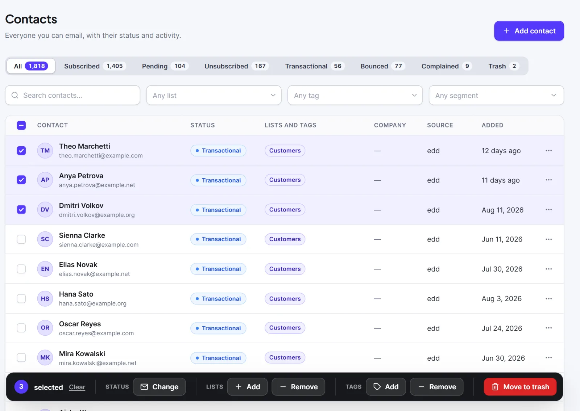Click Remove under Tags
580x411 pixels.
click(x=437, y=387)
